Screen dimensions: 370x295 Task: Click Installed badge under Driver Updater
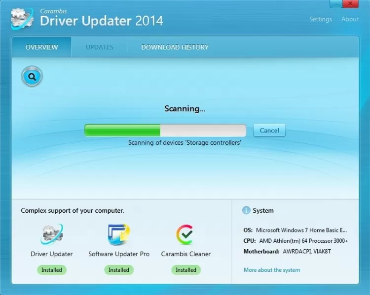(52, 270)
